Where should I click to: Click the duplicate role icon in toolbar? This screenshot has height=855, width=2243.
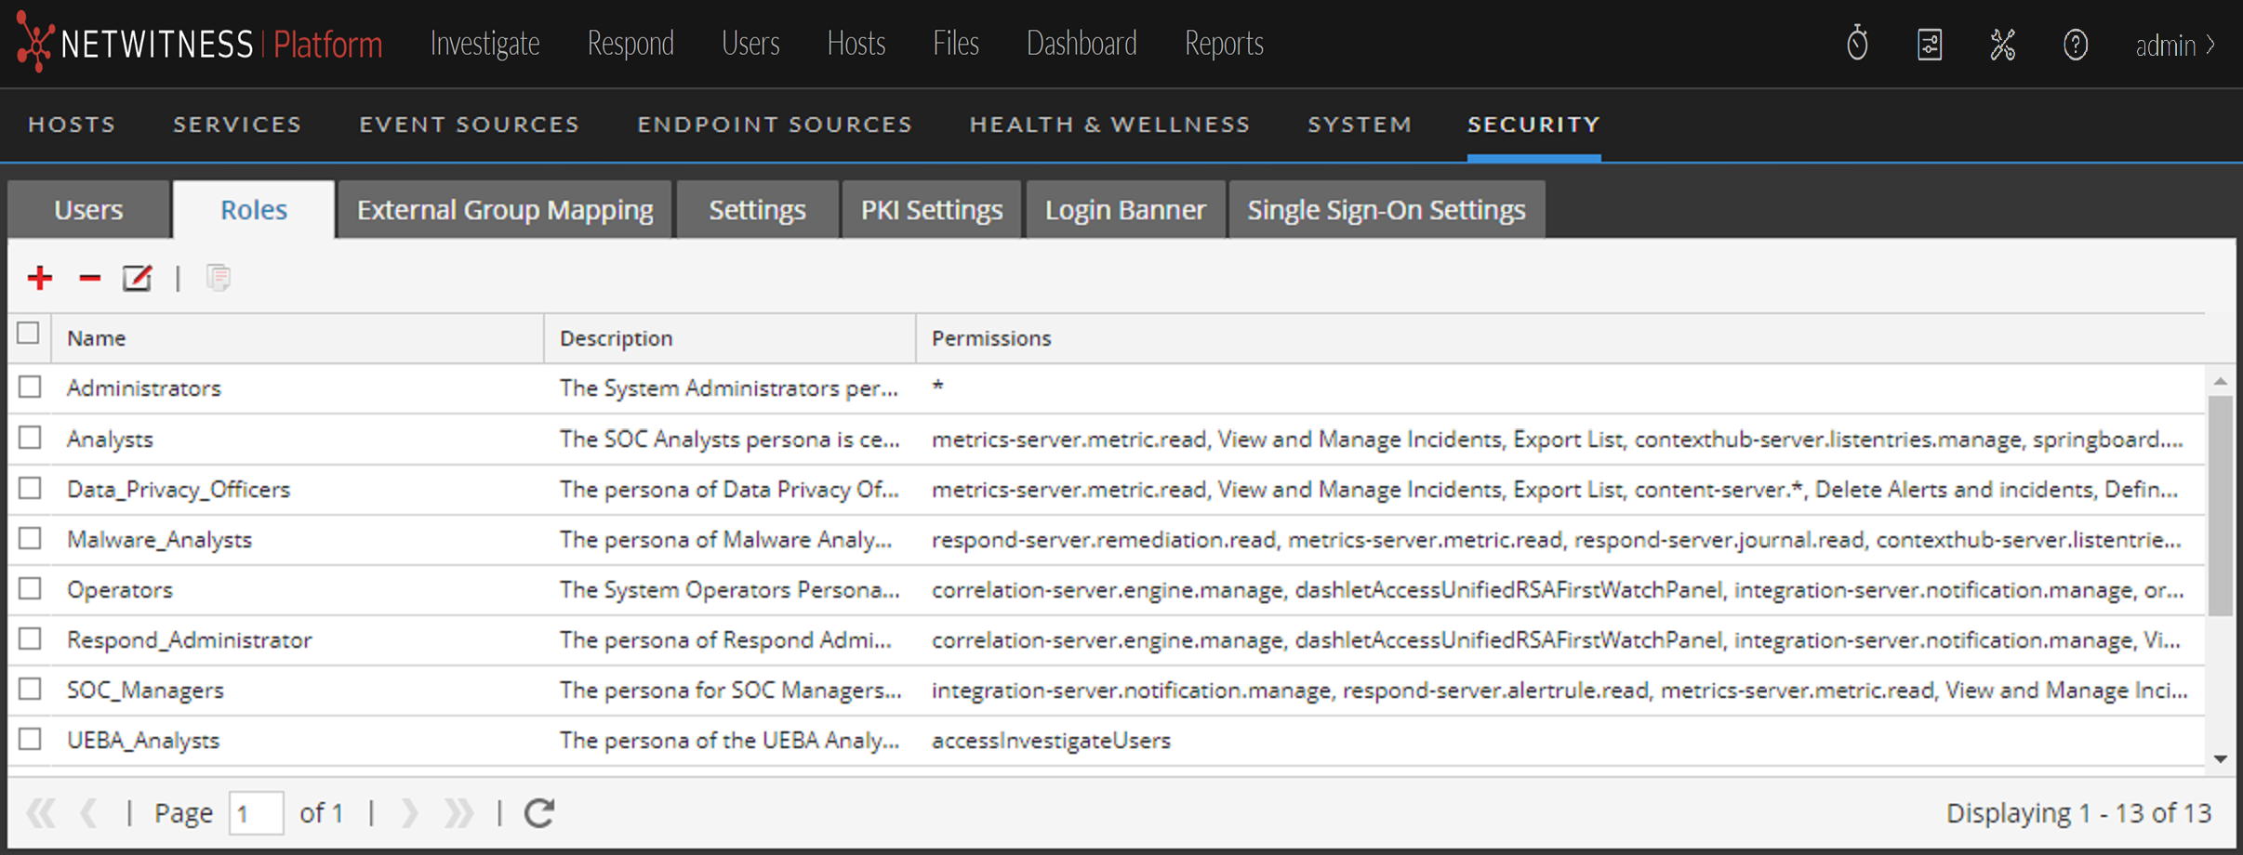coord(219,278)
